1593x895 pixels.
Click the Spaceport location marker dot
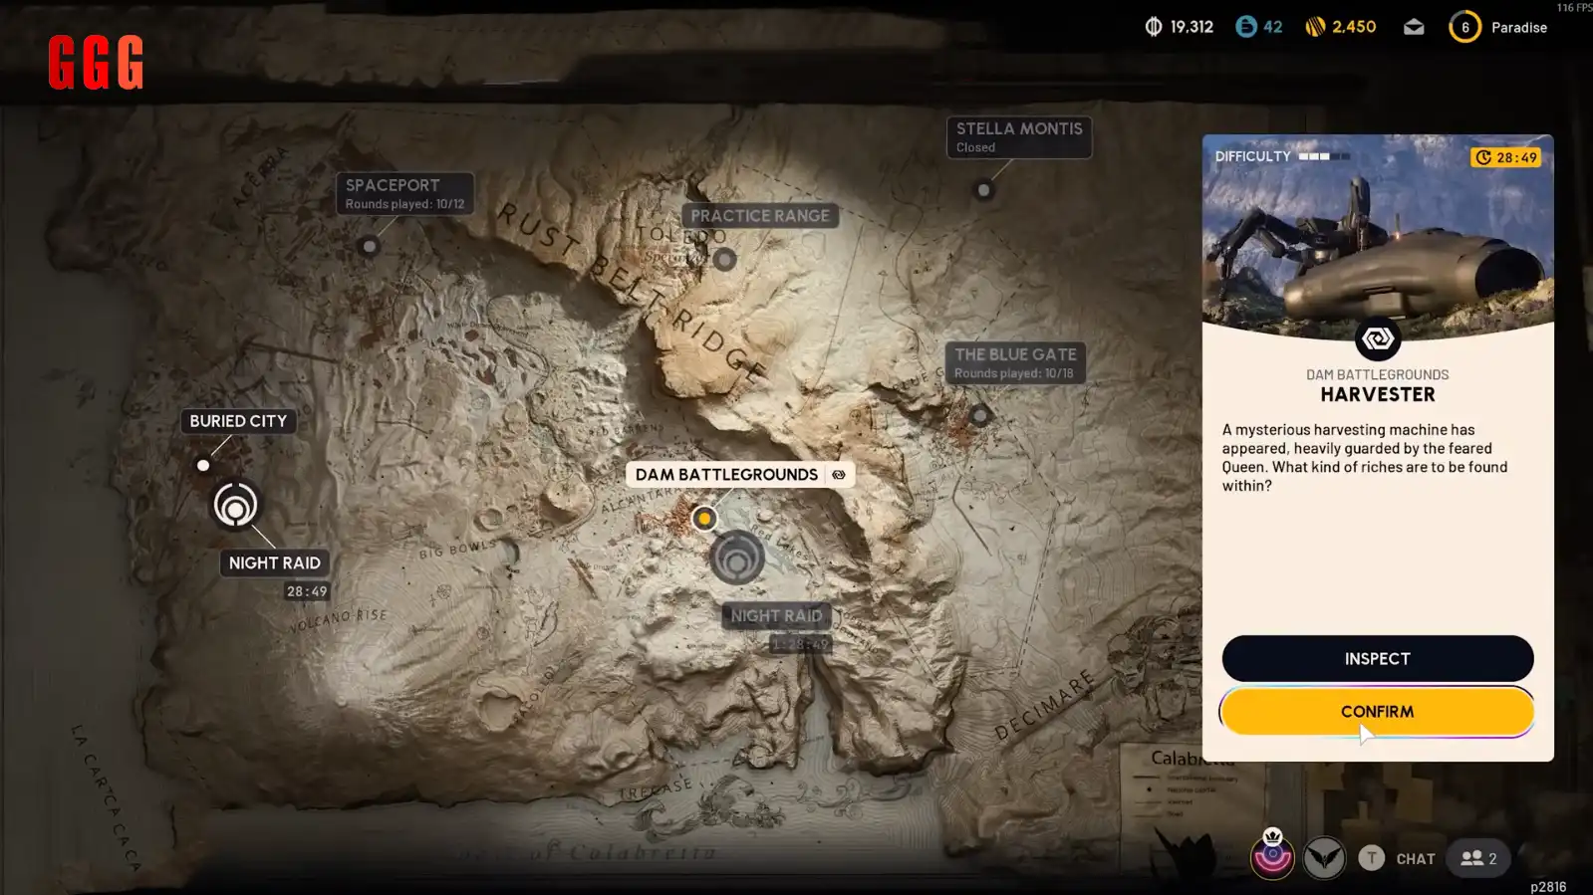[x=370, y=246]
